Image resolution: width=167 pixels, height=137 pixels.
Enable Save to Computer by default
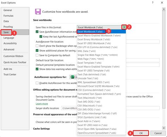pos(37,55)
